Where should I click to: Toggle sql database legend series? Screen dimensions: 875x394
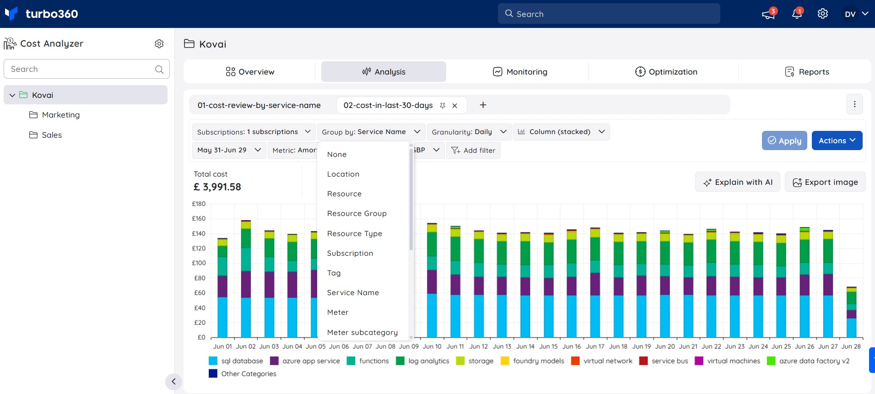(x=236, y=361)
